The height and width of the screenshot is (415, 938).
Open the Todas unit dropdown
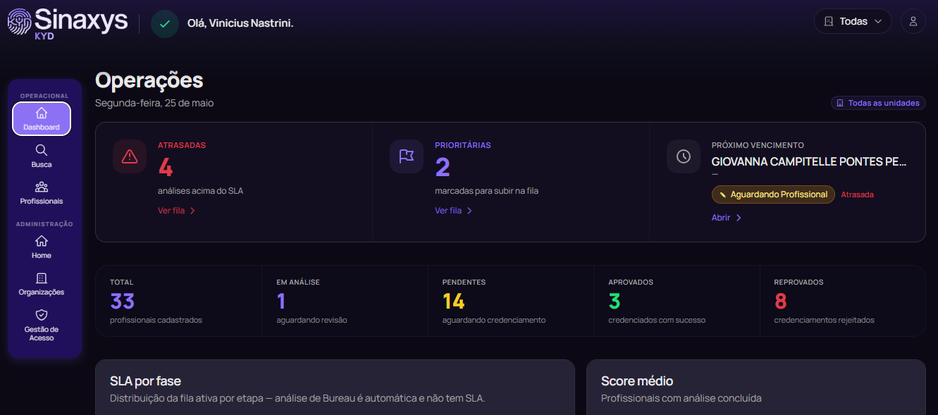pyautogui.click(x=853, y=21)
